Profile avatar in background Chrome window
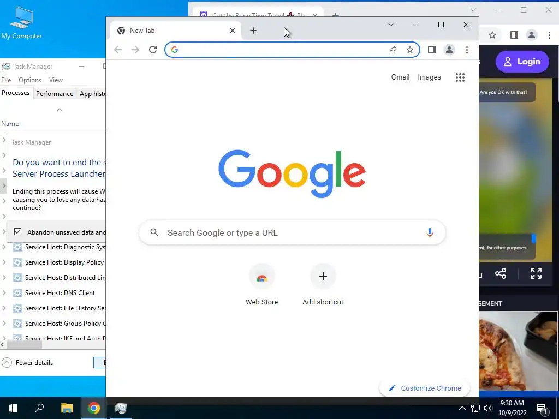 pyautogui.click(x=532, y=35)
